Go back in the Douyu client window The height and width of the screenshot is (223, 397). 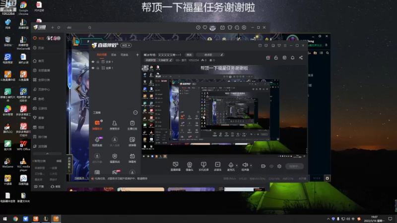[x=53, y=27]
